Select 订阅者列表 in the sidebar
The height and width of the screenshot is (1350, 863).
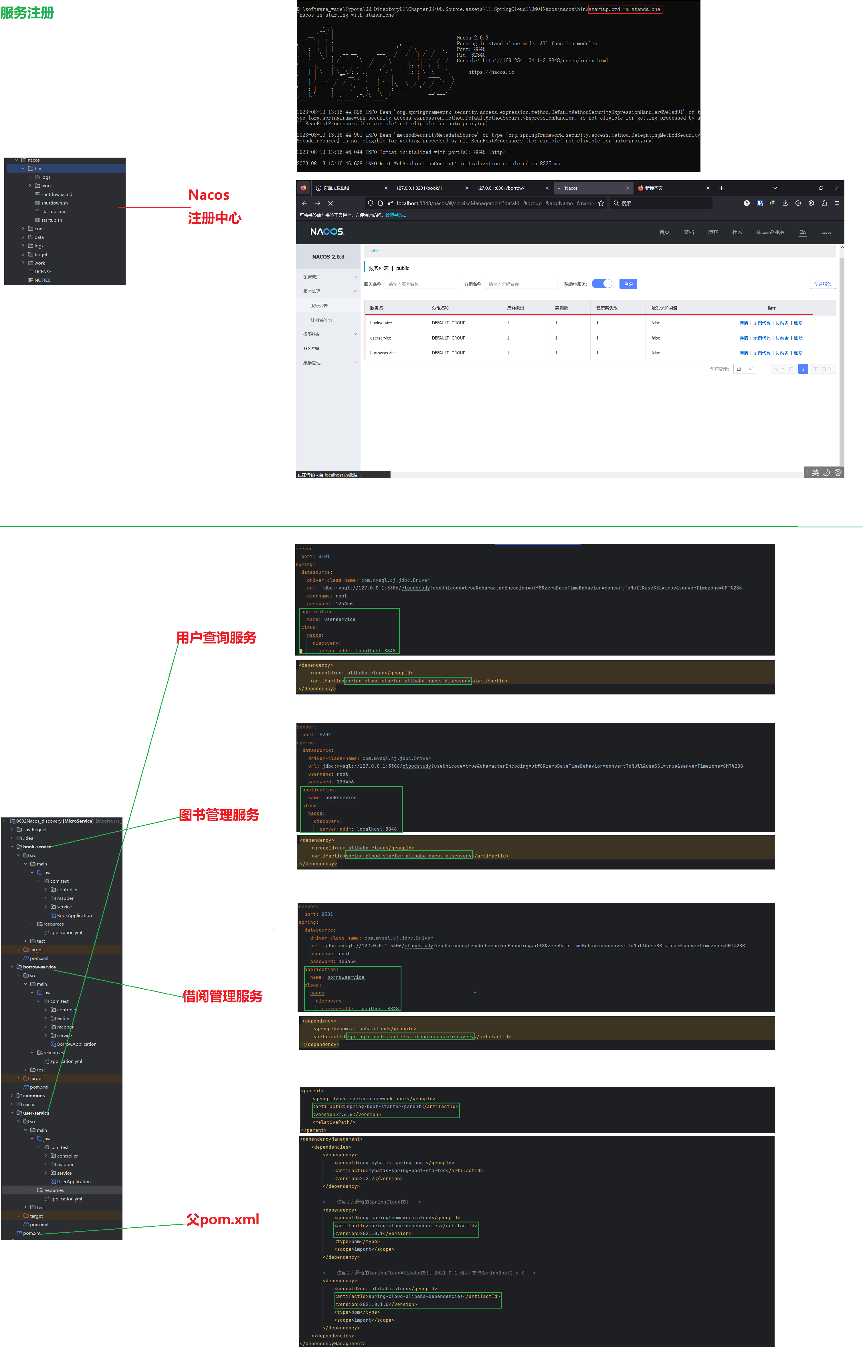[x=321, y=320]
